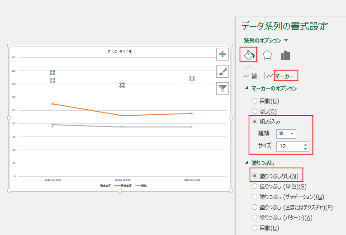Open Series Options bar chart tab
346x235 pixels.
click(285, 55)
